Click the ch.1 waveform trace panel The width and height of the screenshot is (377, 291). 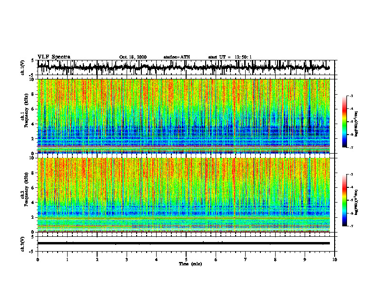click(x=186, y=68)
